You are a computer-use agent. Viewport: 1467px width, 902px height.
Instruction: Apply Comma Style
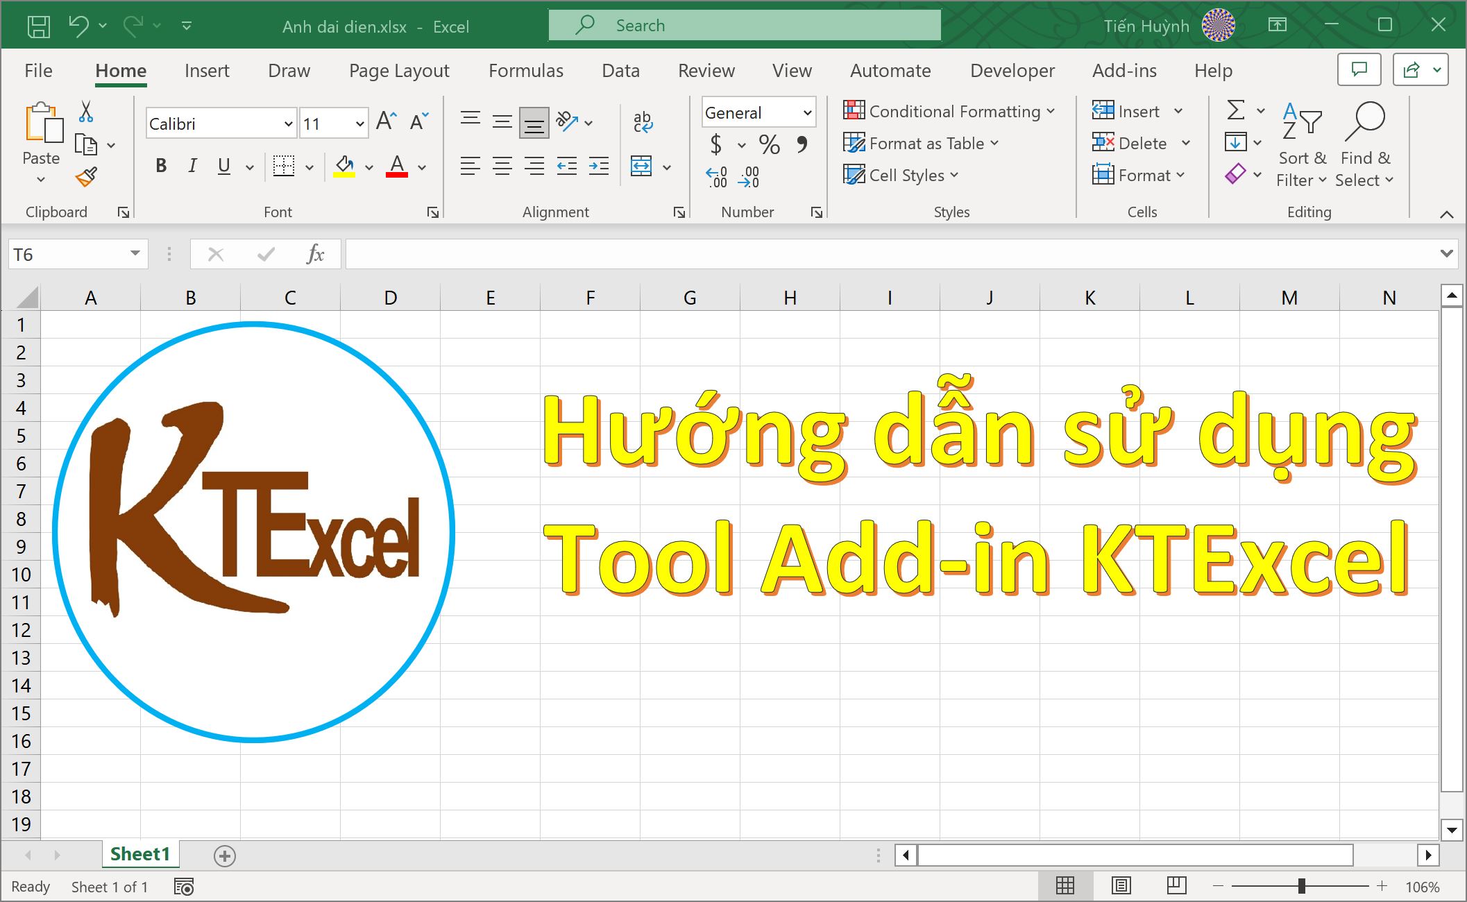click(x=802, y=144)
